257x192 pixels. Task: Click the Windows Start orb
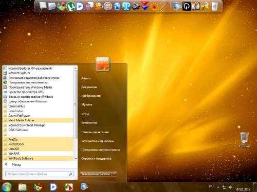click(7, 187)
